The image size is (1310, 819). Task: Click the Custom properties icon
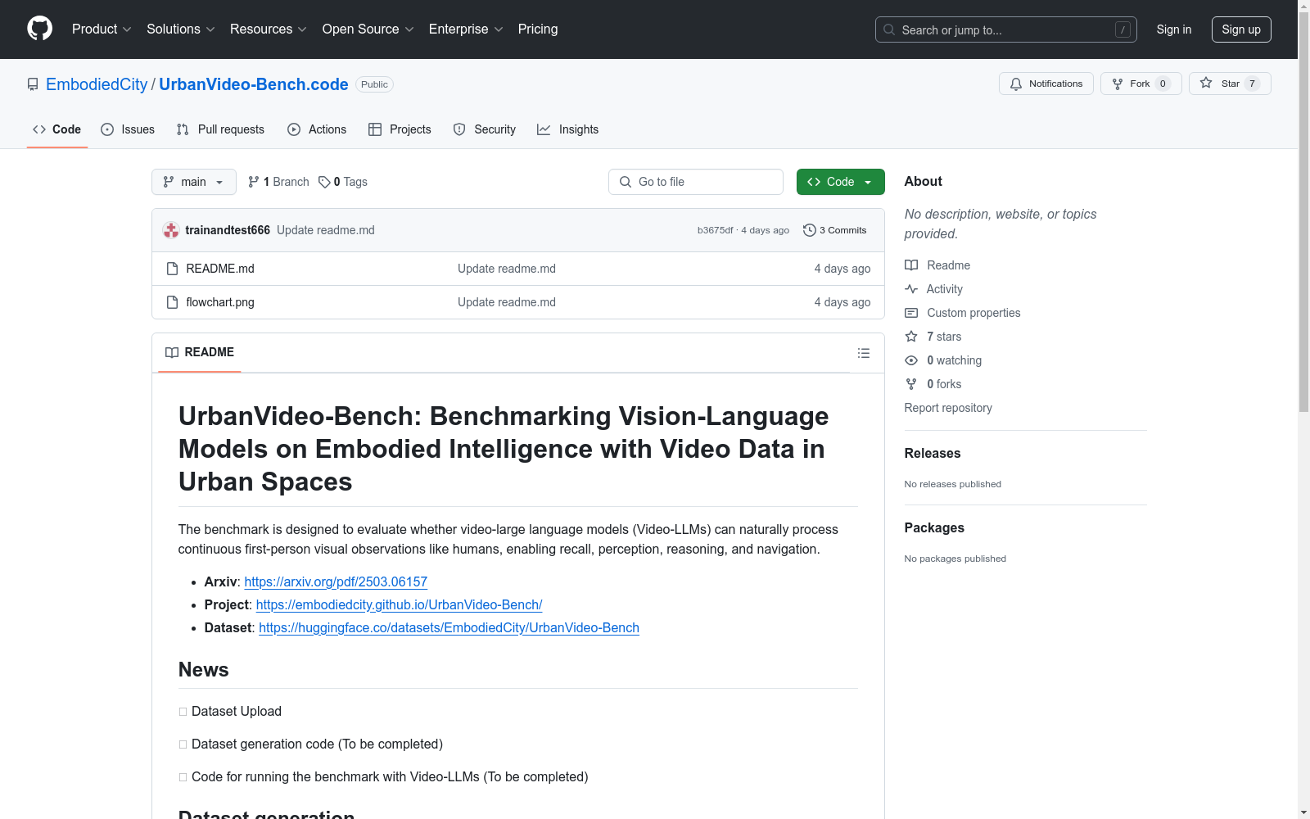coord(911,313)
